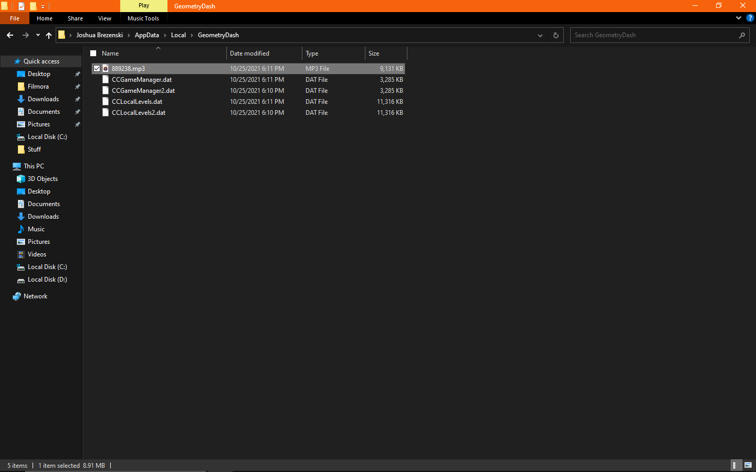
Task: Navigate to AppData in the breadcrumb
Action: (147, 35)
